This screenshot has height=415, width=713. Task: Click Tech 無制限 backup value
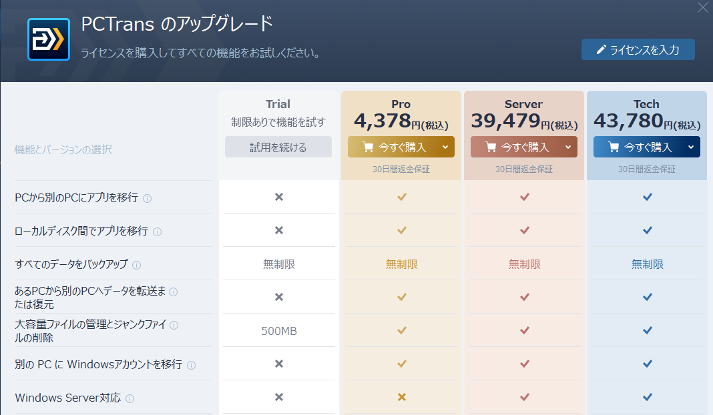pyautogui.click(x=648, y=264)
